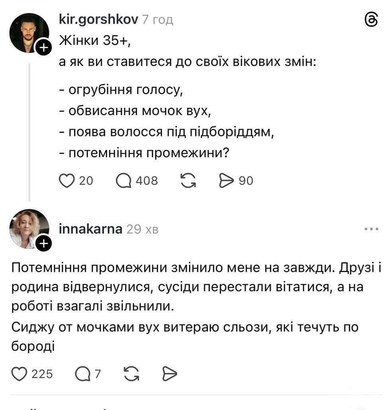Click the "29 хв" reply timestamp
Image resolution: width=387 pixels, height=410 pixels.
pos(142,229)
